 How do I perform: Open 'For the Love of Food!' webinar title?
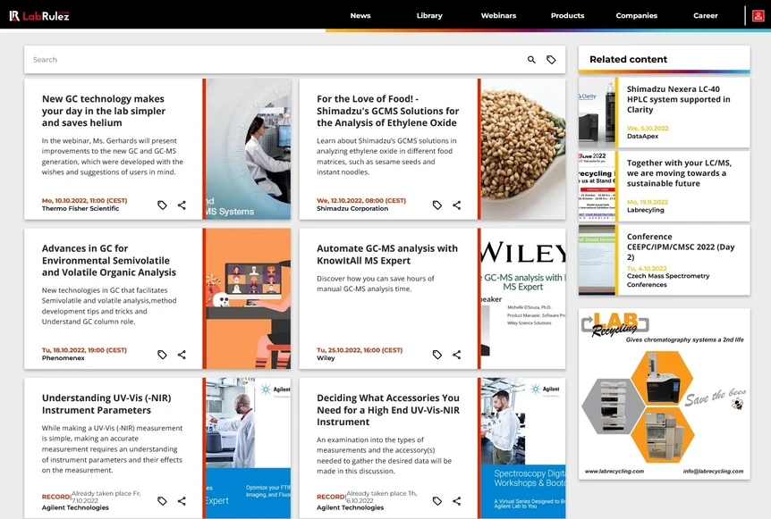pyautogui.click(x=387, y=111)
